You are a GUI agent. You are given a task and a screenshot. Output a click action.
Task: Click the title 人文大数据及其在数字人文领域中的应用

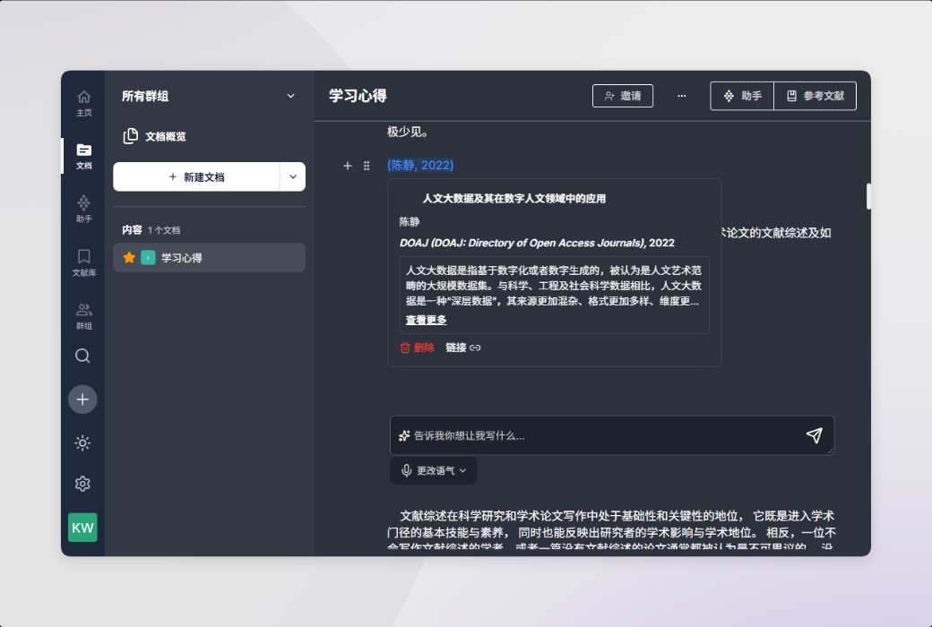point(514,199)
